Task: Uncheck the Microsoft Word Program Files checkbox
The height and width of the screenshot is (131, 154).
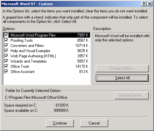Action: coord(6,35)
